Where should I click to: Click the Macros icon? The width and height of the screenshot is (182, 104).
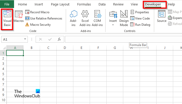tap(19, 17)
